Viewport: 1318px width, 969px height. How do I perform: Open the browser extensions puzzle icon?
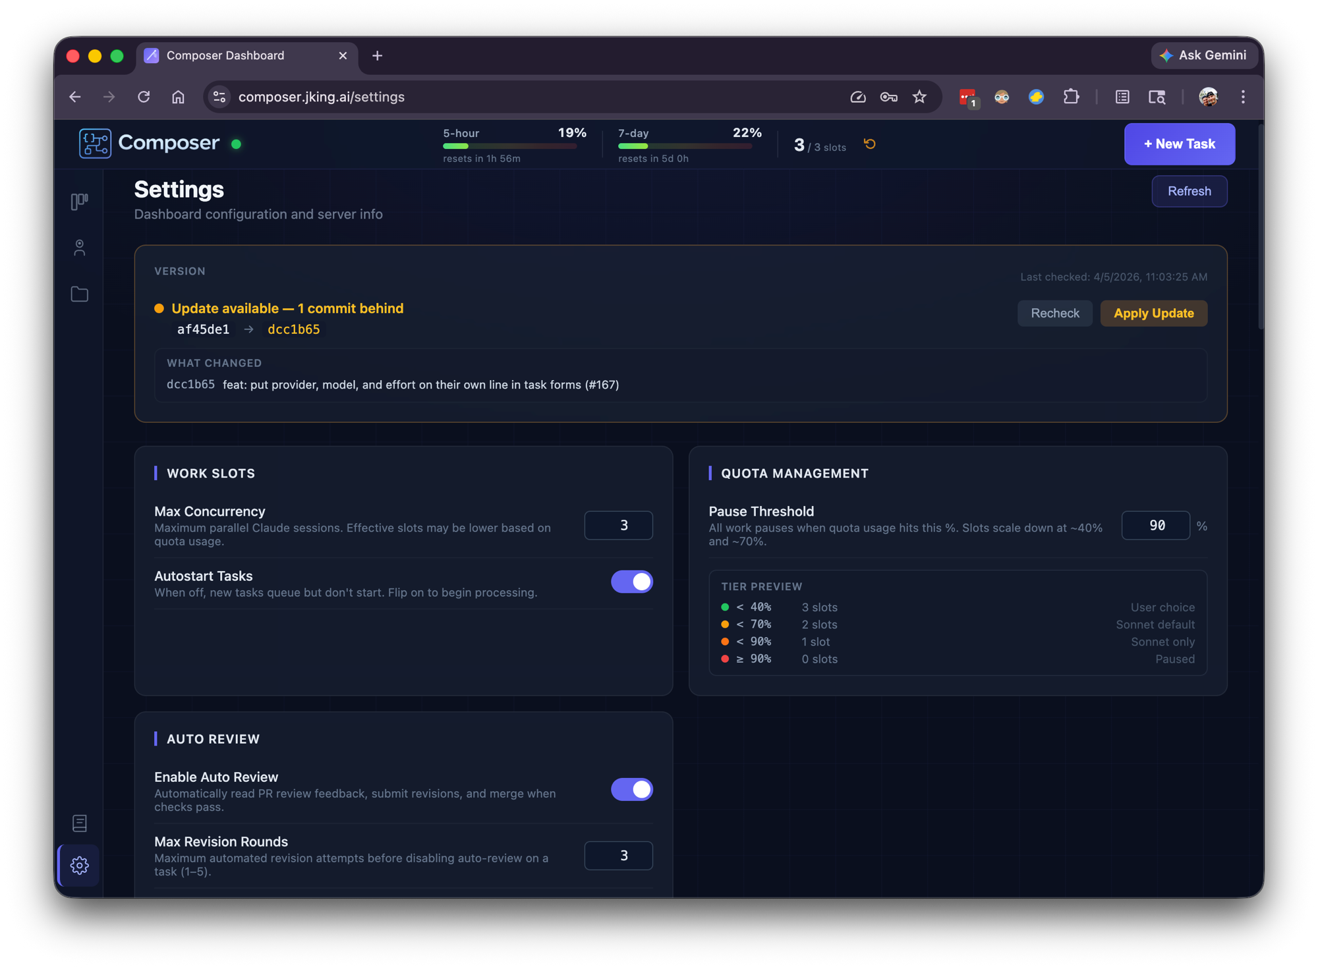[1071, 97]
